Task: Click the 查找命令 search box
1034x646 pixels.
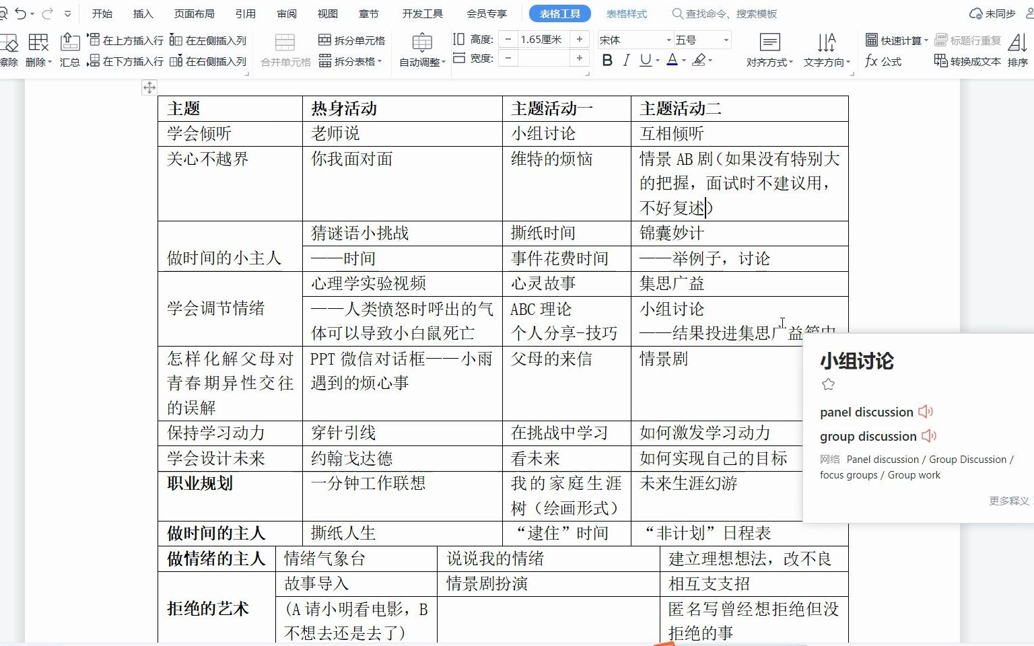Action: pos(725,13)
